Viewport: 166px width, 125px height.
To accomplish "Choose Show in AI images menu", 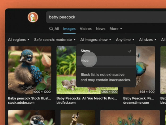I will click(106, 51).
